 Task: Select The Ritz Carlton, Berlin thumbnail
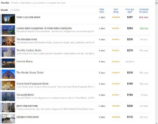click(8, 52)
